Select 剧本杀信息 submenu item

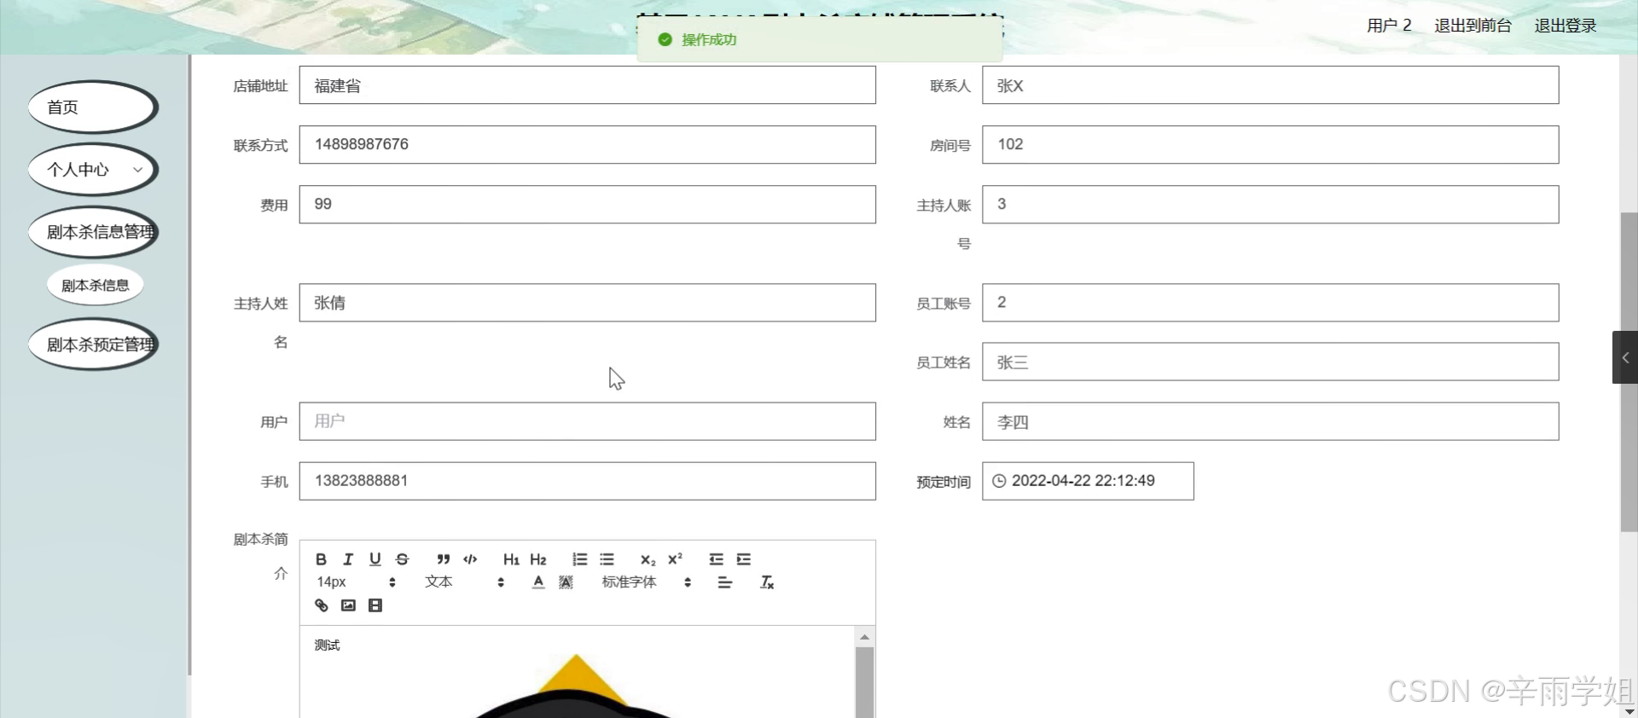[x=96, y=286]
